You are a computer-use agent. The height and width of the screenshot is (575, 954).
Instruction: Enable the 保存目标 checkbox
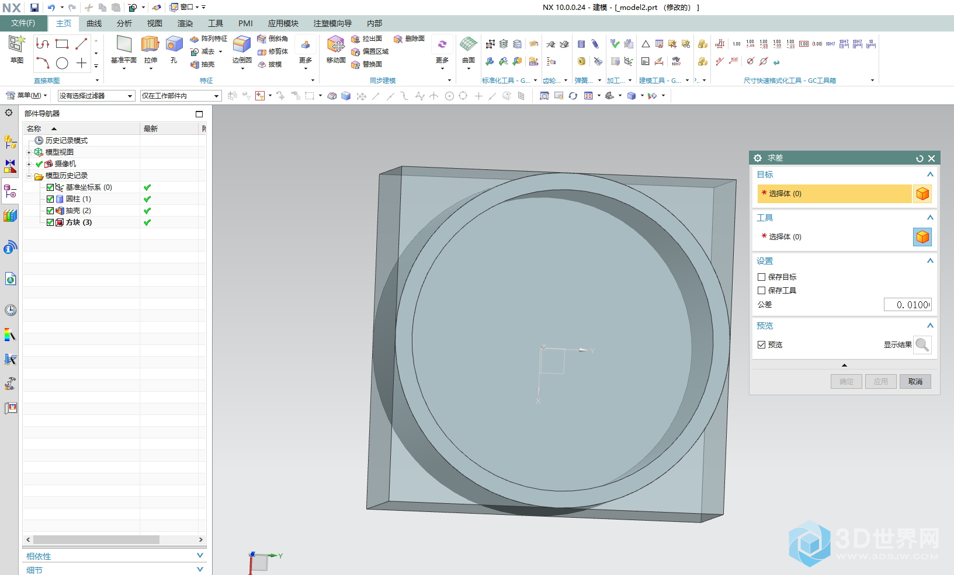pos(761,277)
